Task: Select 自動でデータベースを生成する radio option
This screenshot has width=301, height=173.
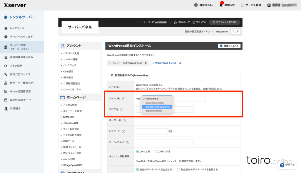Action: [137, 169]
